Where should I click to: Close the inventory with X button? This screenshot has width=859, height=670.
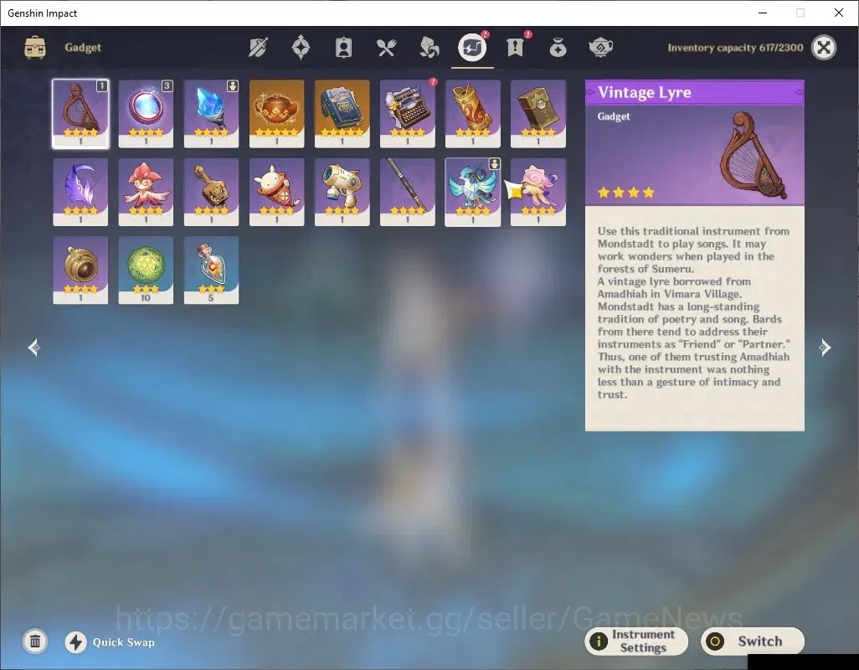(824, 48)
